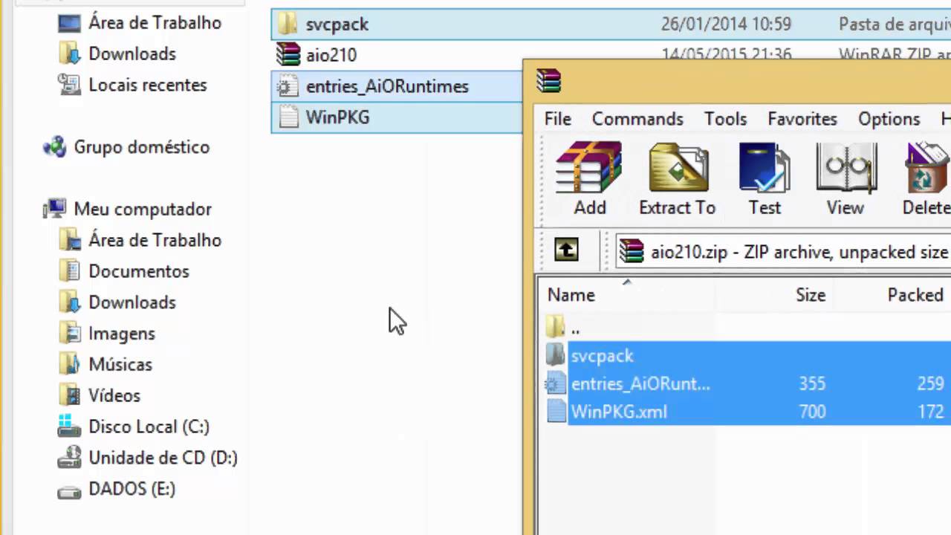
Task: Click DADOS (E:) drive icon
Action: [69, 491]
